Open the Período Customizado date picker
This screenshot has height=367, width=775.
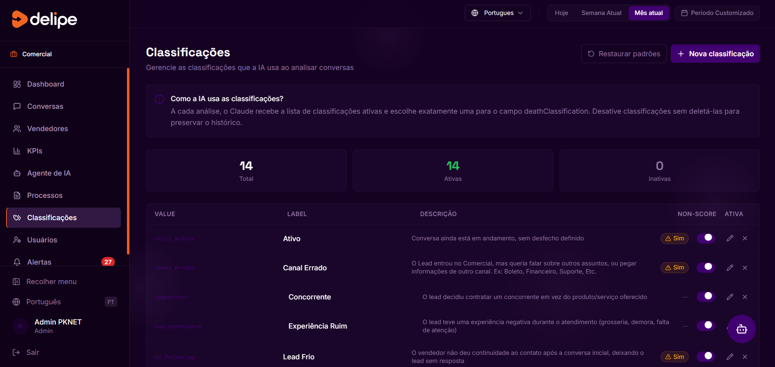point(717,13)
